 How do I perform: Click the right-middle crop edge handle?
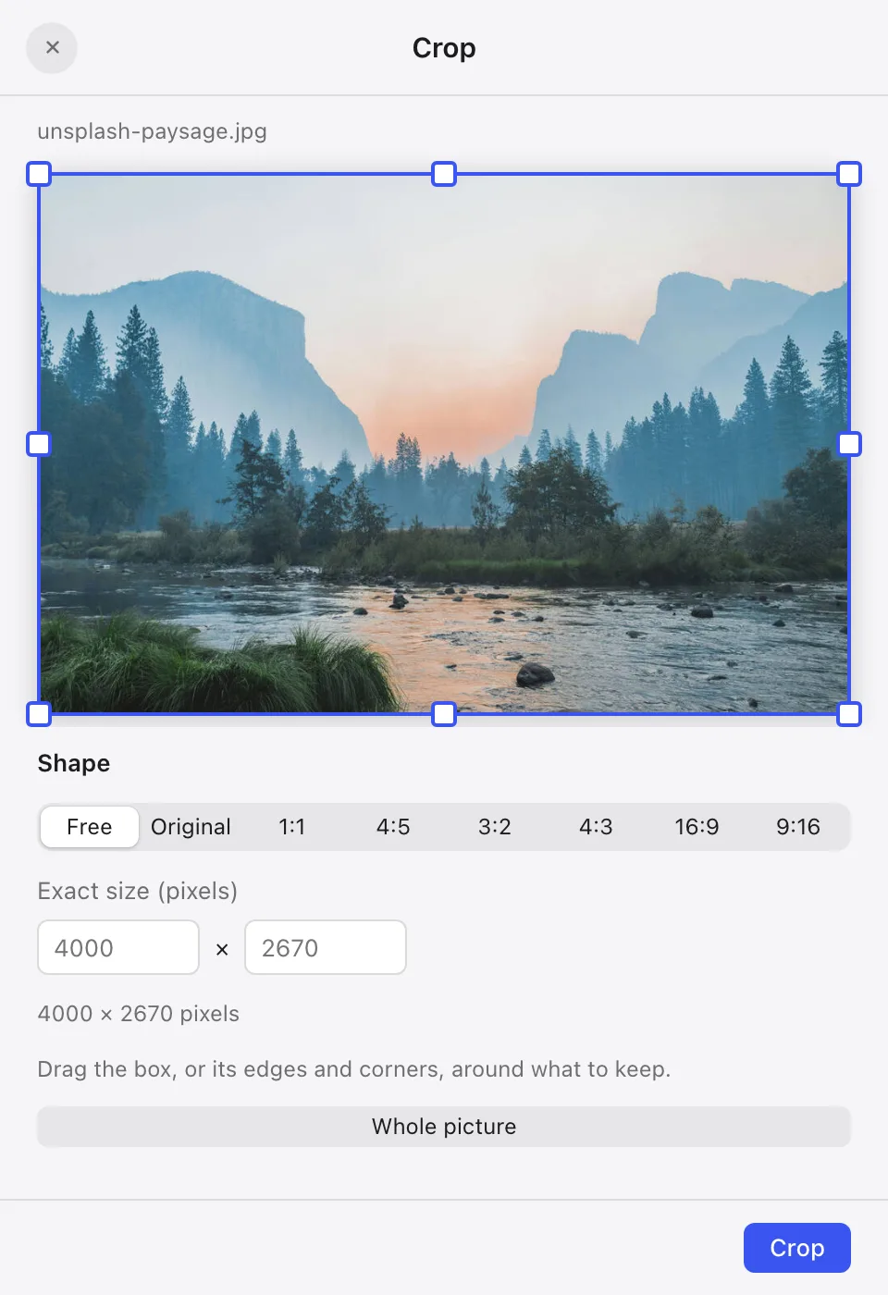click(x=849, y=444)
